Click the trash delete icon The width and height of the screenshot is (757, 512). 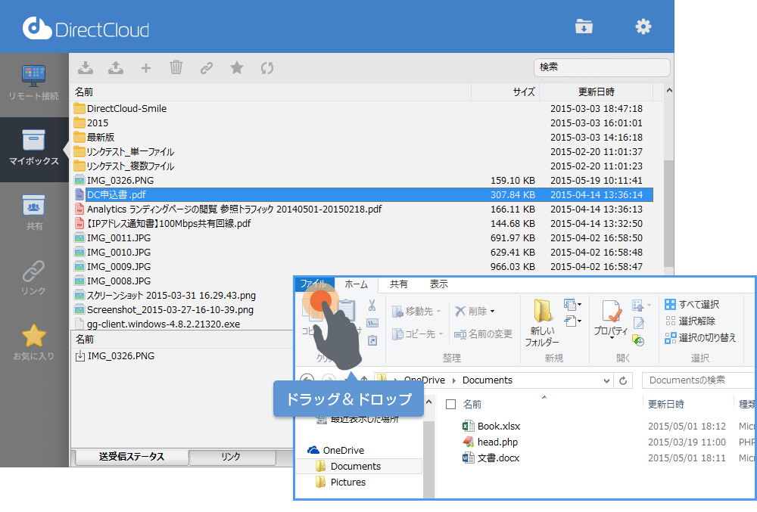coord(176,67)
